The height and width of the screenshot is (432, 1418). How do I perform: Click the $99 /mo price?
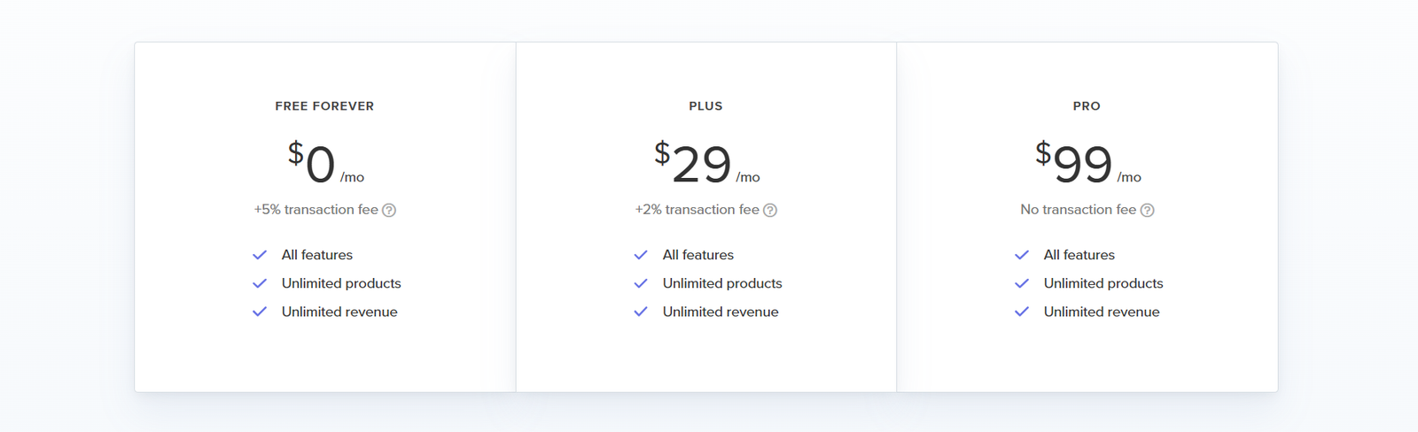(x=1087, y=164)
